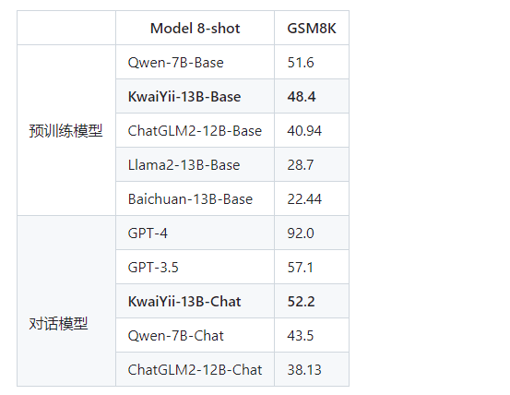Select the 52.2 bold score
510x395 pixels.
(x=301, y=302)
